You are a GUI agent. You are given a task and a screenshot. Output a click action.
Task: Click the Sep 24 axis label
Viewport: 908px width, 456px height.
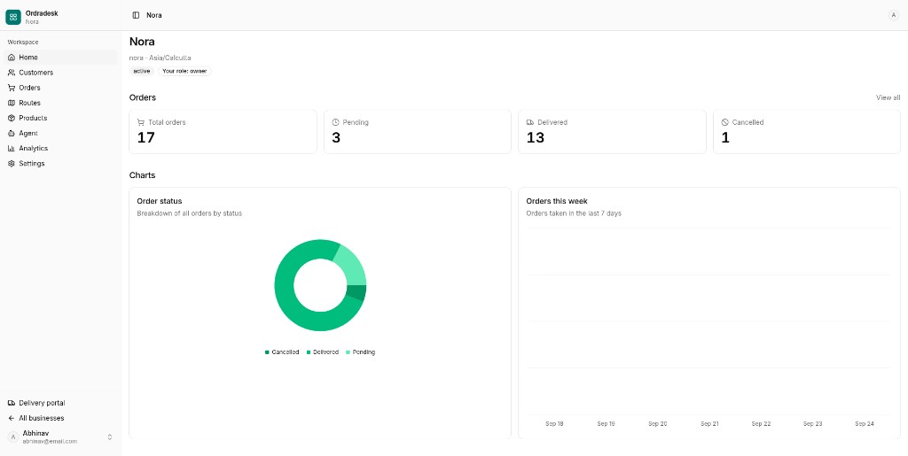click(864, 423)
